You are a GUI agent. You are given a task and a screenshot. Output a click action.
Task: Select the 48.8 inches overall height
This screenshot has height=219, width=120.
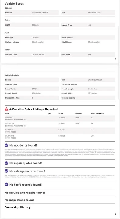pyautogui.click(x=36, y=93)
